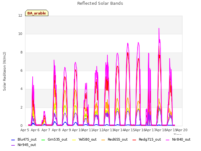Click the y-axis value 8

click(x=21, y=53)
